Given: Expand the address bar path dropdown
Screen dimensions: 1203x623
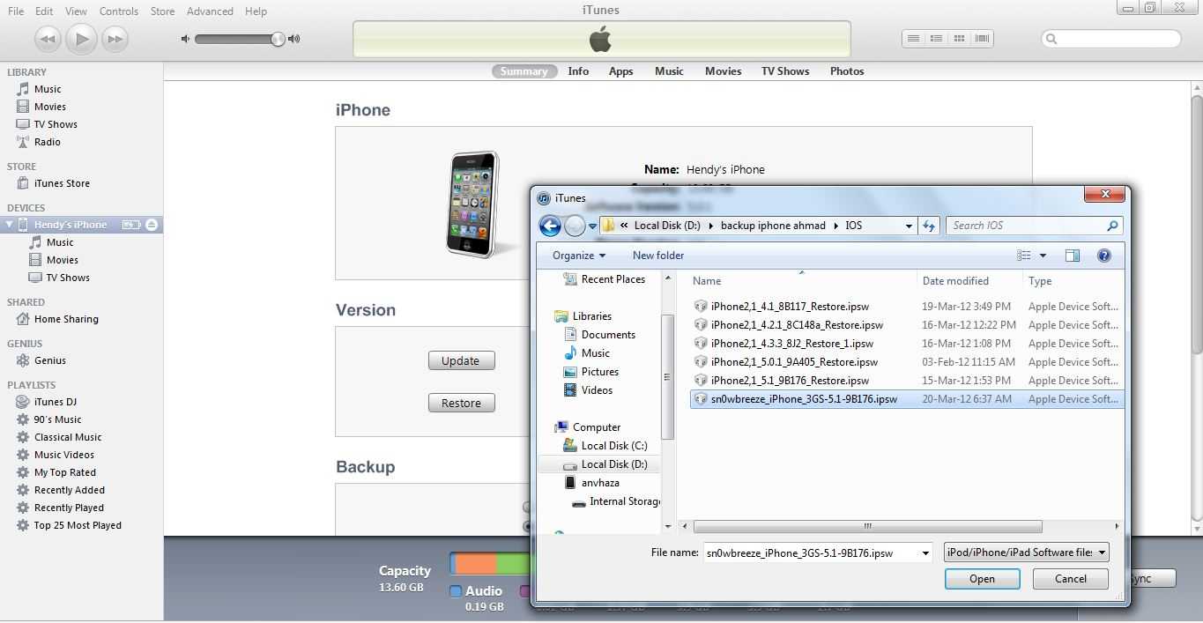Looking at the screenshot, I should click(x=909, y=226).
